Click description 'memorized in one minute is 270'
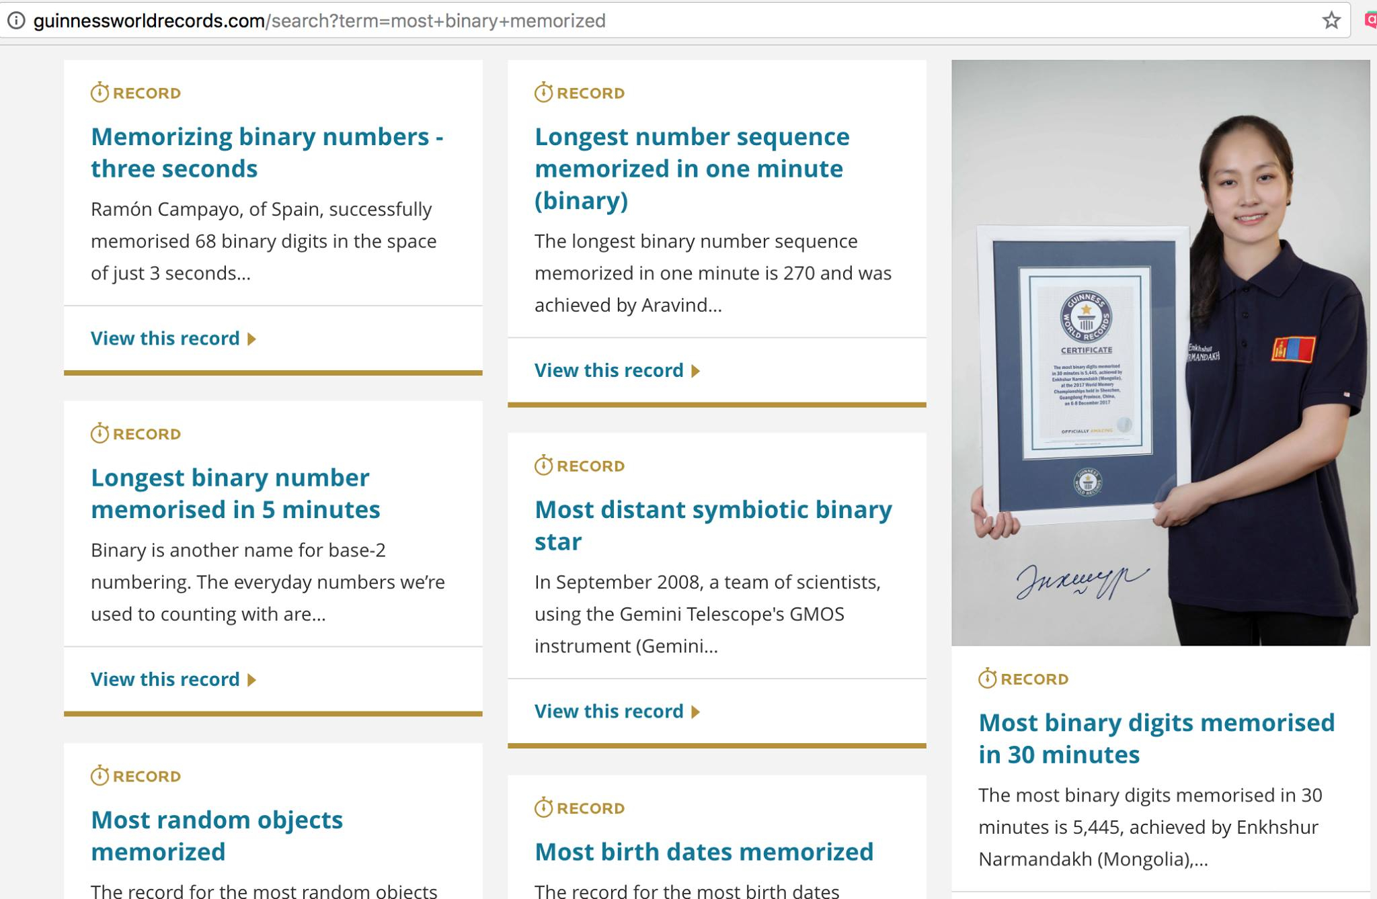 pyautogui.click(x=675, y=273)
